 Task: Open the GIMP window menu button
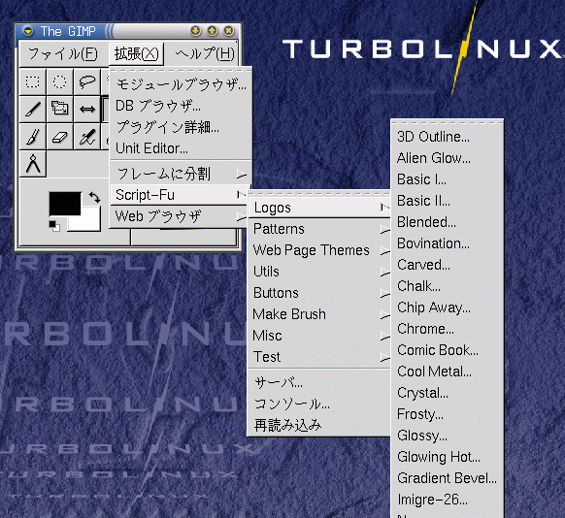tap(28, 31)
